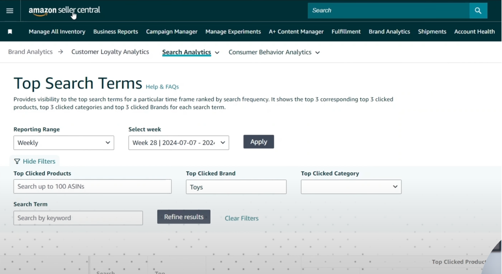This screenshot has height=274, width=502.
Task: Open the Select week dropdown
Action: click(179, 143)
